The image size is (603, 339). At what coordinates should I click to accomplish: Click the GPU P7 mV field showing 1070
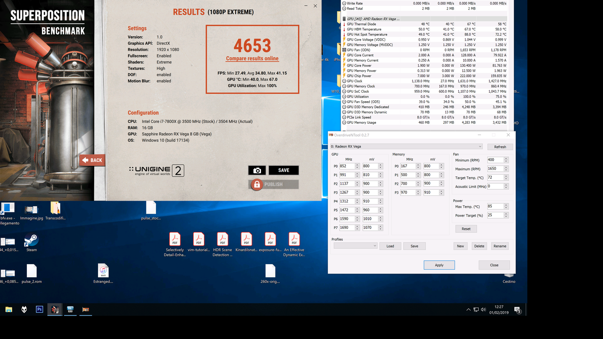(x=370, y=227)
